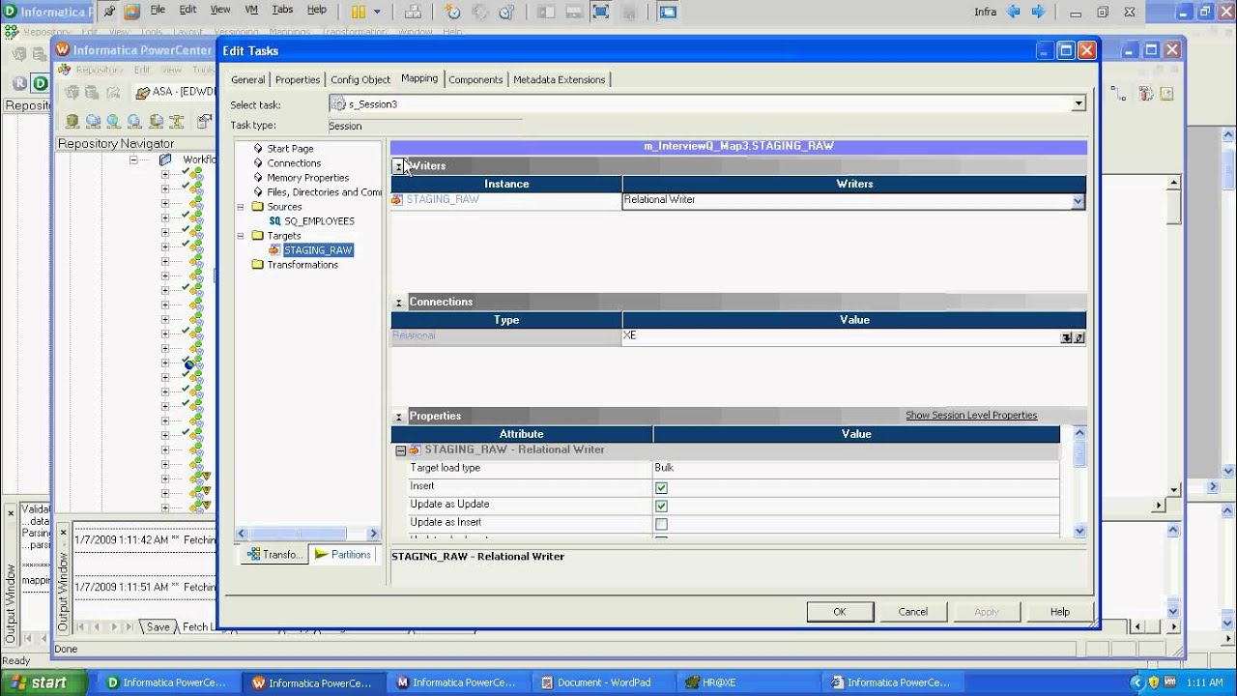Click the blue back arrow next to Infra
1237x696 pixels.
tap(1014, 12)
